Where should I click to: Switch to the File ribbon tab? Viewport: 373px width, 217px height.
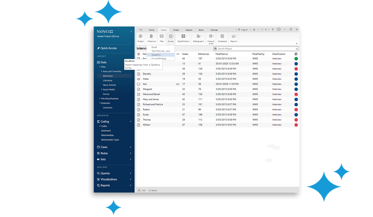[141, 30]
